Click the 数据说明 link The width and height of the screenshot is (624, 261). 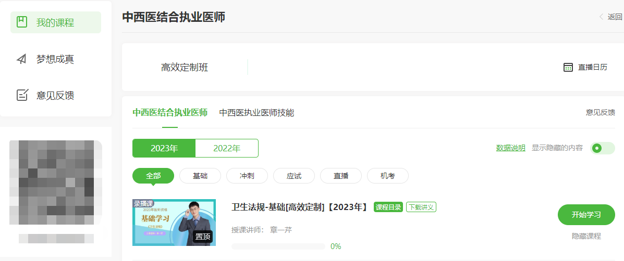pos(510,148)
